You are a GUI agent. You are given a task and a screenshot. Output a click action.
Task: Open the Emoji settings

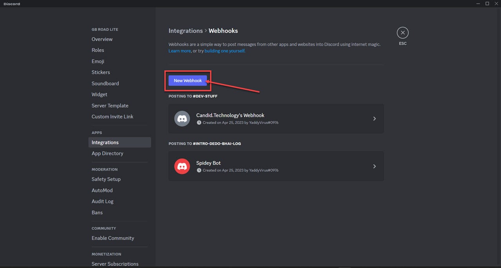[98, 61]
